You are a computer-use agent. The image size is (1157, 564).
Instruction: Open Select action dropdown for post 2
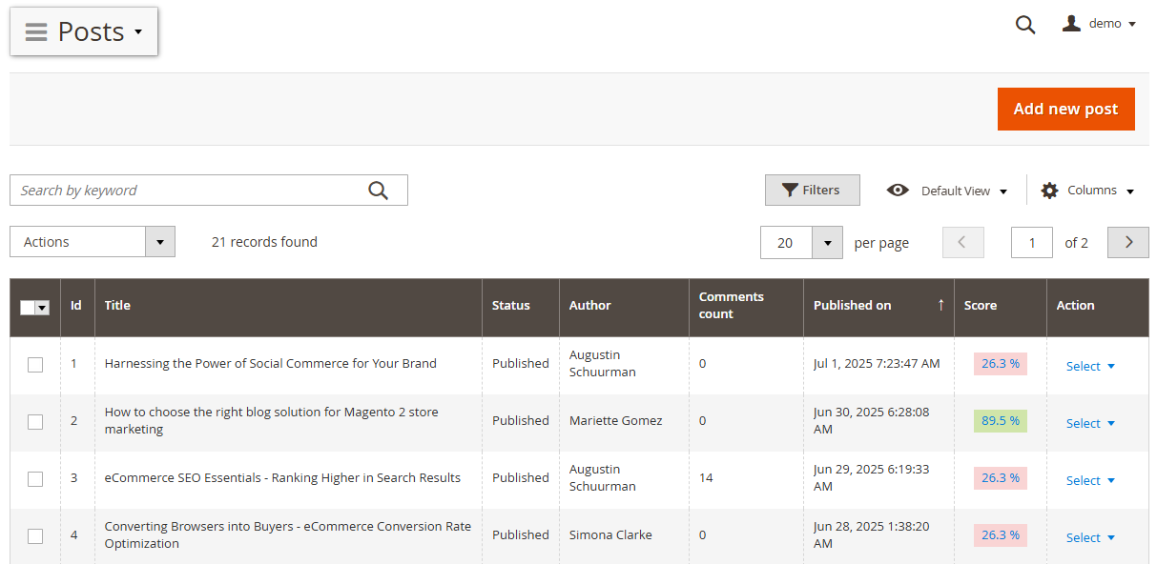pyautogui.click(x=1090, y=424)
